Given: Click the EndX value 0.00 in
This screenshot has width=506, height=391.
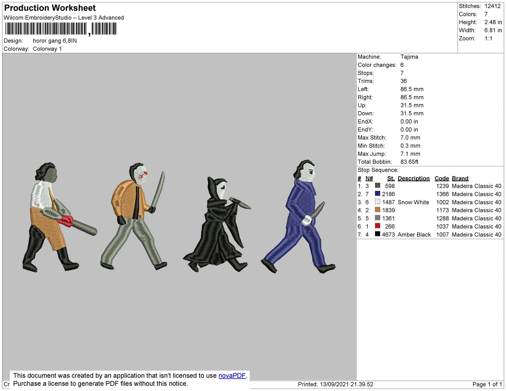Looking at the screenshot, I should point(409,121).
